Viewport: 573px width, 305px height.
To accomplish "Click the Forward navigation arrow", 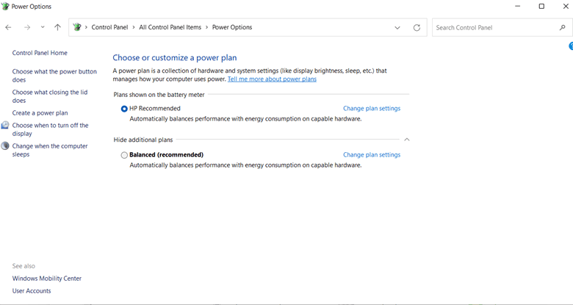I will click(27, 27).
